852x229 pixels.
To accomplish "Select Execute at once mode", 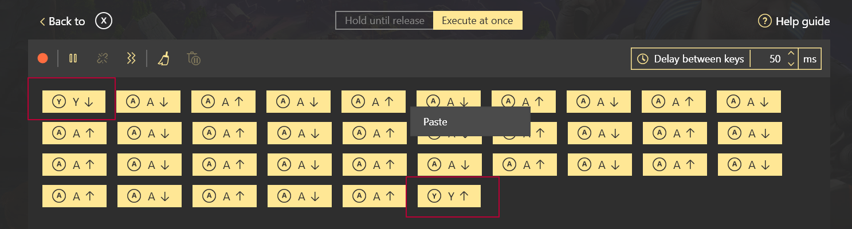I will pyautogui.click(x=477, y=21).
